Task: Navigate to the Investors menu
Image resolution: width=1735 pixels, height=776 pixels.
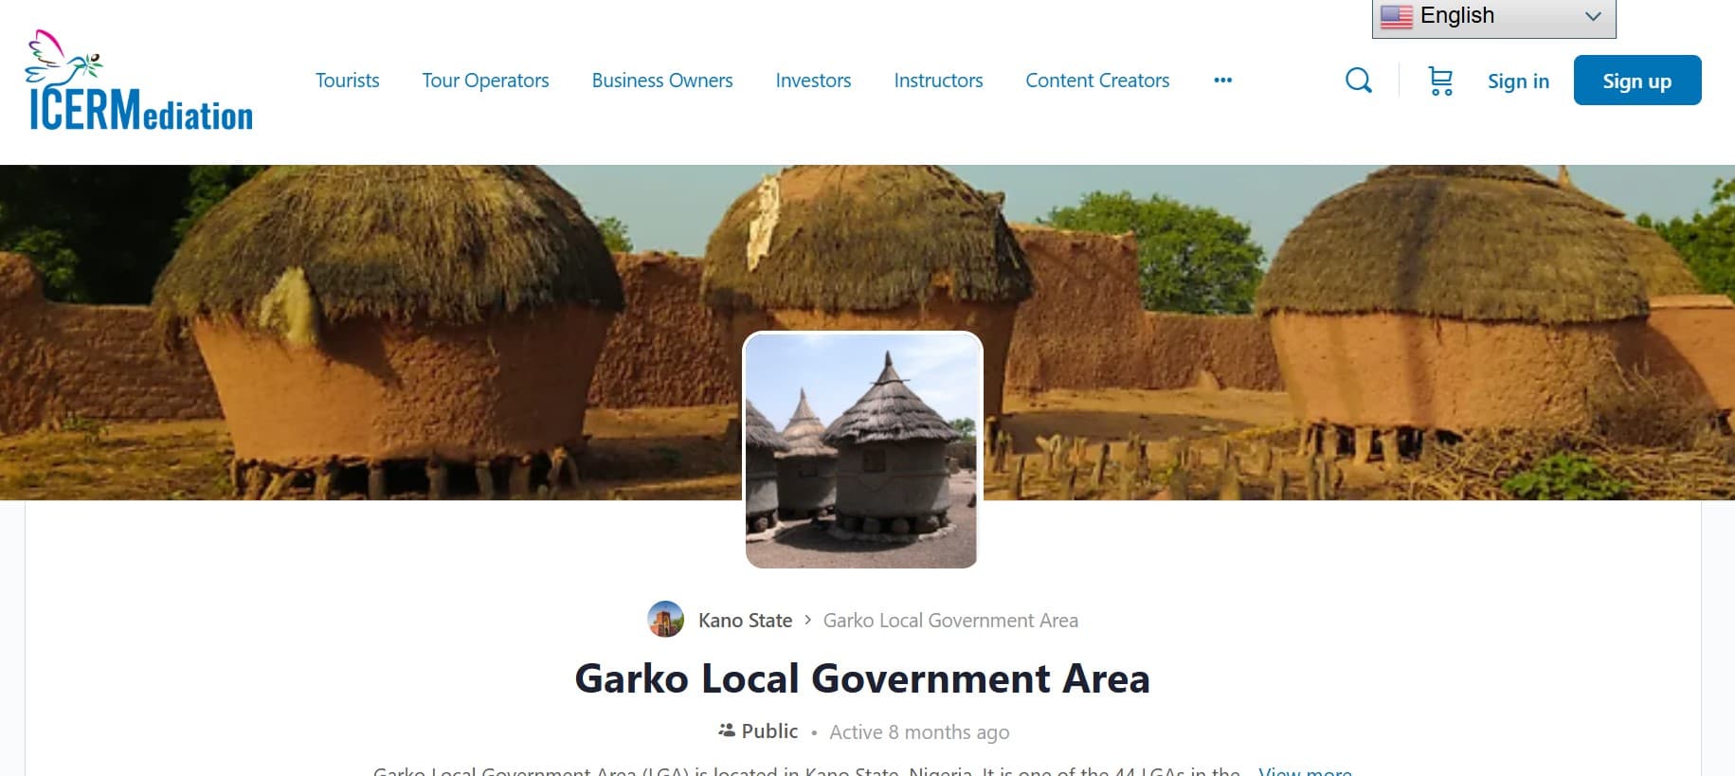Action: click(813, 81)
